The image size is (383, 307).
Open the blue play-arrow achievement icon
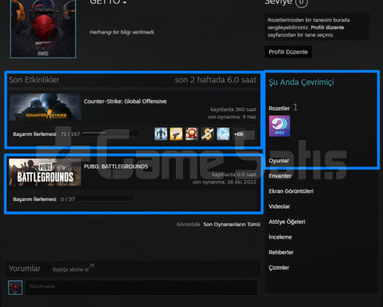pos(223,134)
